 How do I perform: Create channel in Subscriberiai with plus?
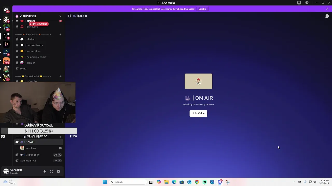point(60,76)
